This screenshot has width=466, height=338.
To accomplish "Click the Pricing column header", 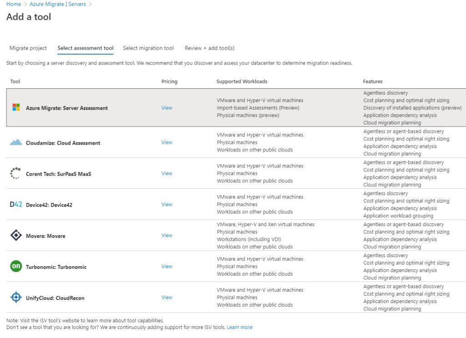I will point(169,81).
